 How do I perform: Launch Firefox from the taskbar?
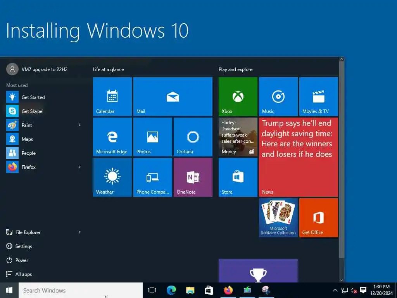tap(228, 290)
